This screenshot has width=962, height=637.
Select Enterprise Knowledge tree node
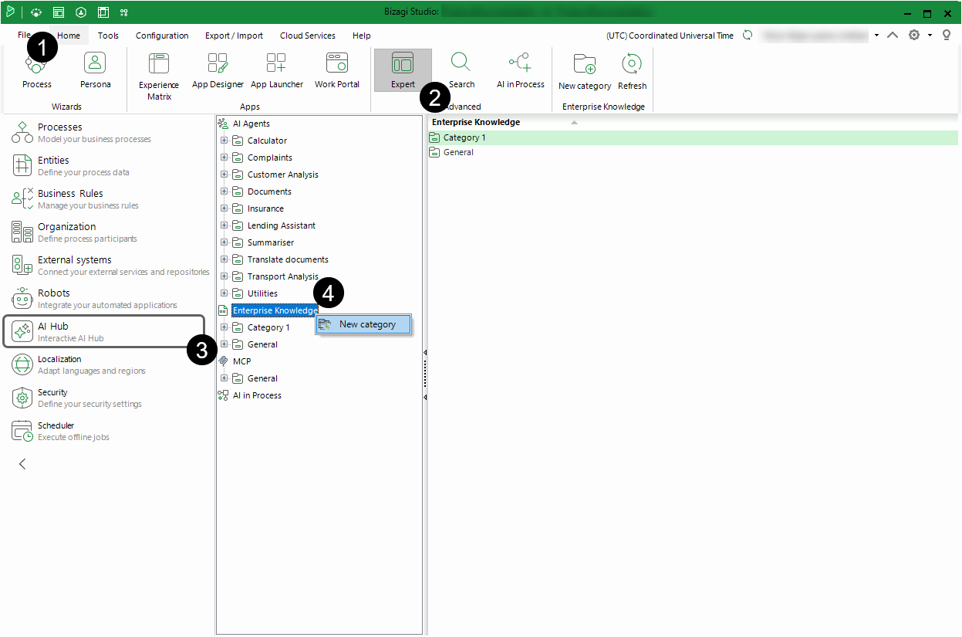pyautogui.click(x=275, y=310)
